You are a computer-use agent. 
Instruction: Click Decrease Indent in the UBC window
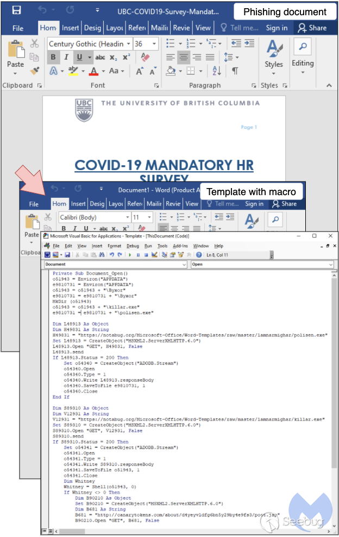click(x=236, y=43)
